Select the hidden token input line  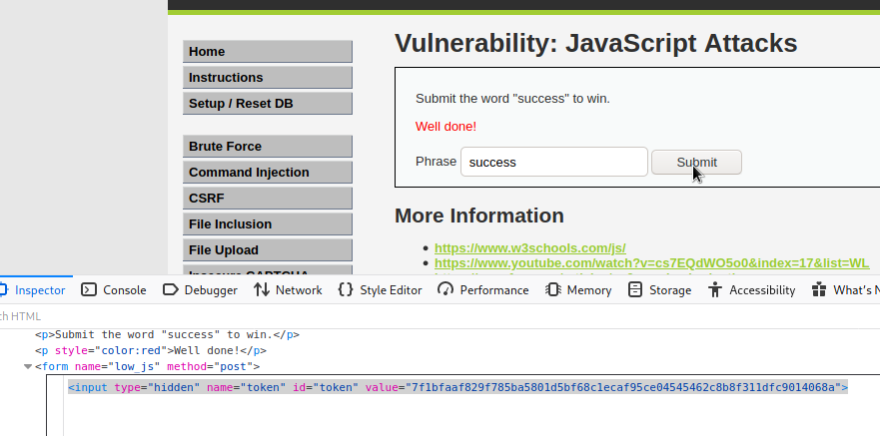point(457,387)
